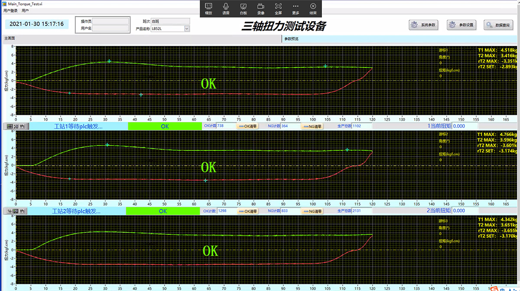The height and width of the screenshot is (291, 520).
Task: Click cursor marker at first graph's green peak
Action: point(109,61)
